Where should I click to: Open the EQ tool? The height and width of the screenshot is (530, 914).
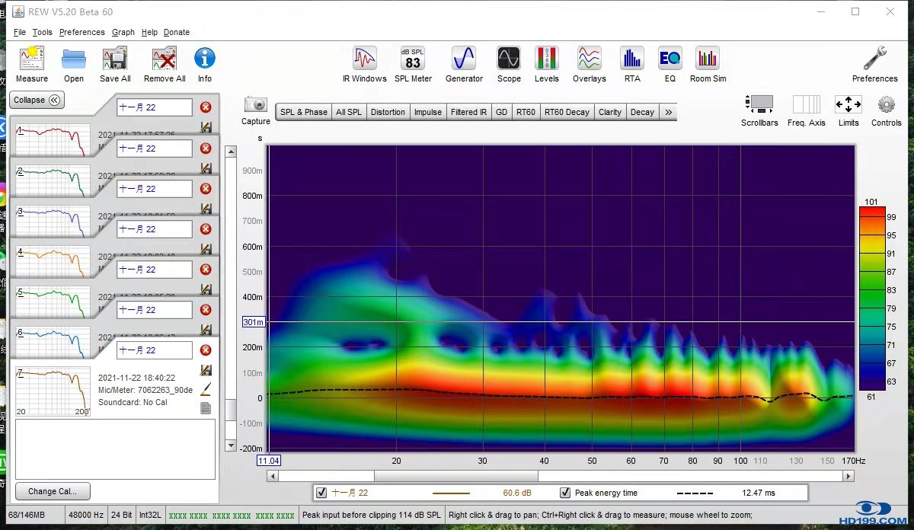click(670, 59)
